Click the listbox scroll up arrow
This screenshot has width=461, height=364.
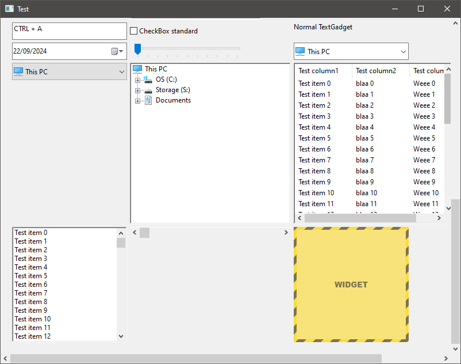click(x=121, y=233)
